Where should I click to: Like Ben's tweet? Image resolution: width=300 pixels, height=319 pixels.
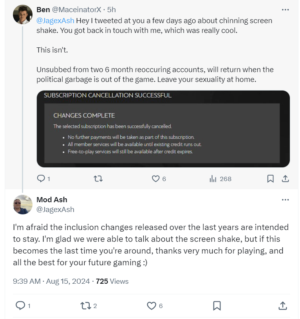pos(156,179)
